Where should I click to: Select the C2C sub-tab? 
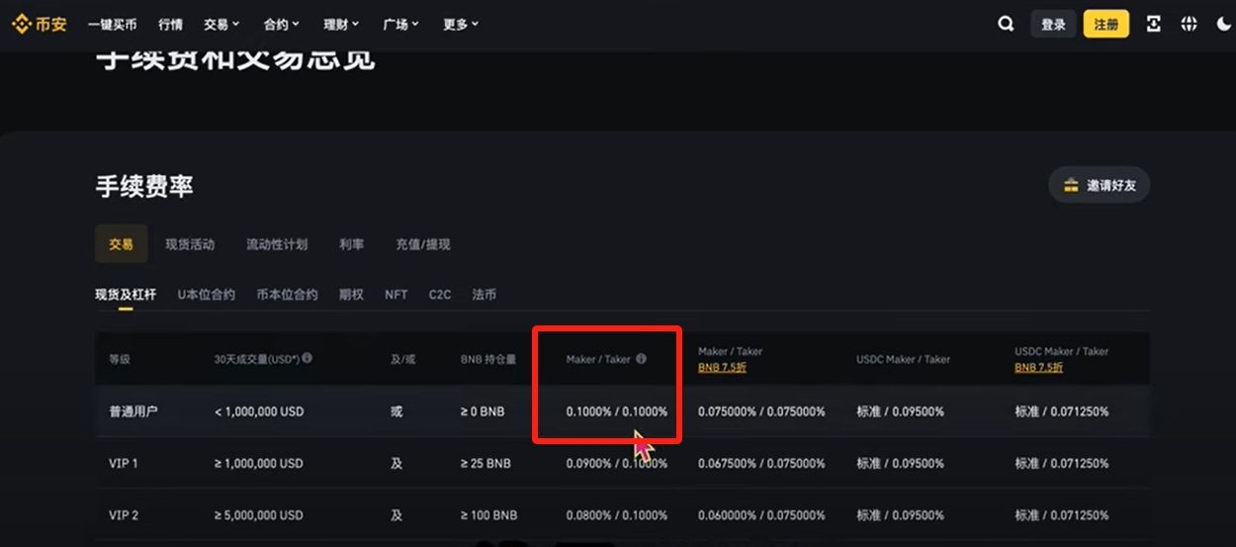(x=439, y=295)
